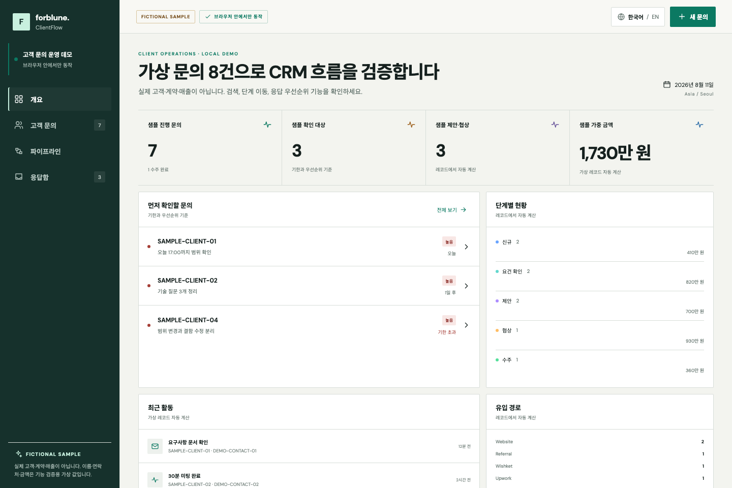Click the Upwork source row label
The width and height of the screenshot is (732, 488).
pos(503,478)
